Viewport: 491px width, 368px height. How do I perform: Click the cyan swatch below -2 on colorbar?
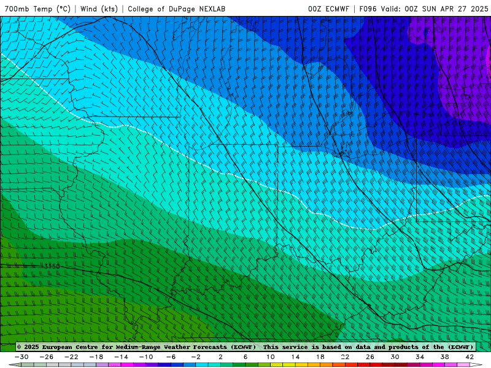coord(202,365)
